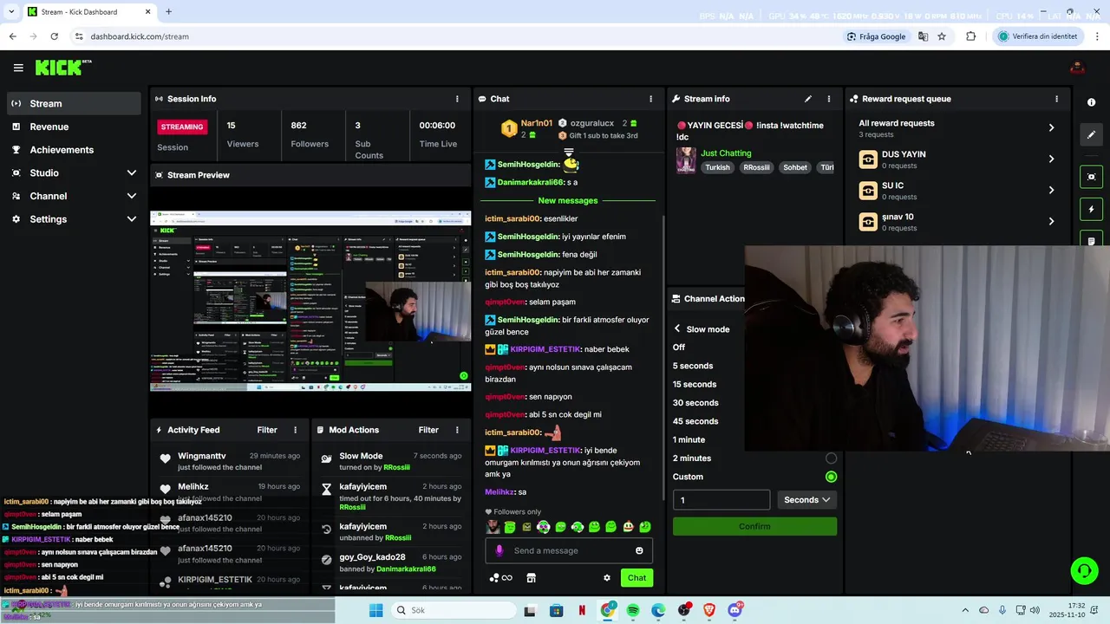
Task: Click the browser address bar URL
Action: [140, 36]
